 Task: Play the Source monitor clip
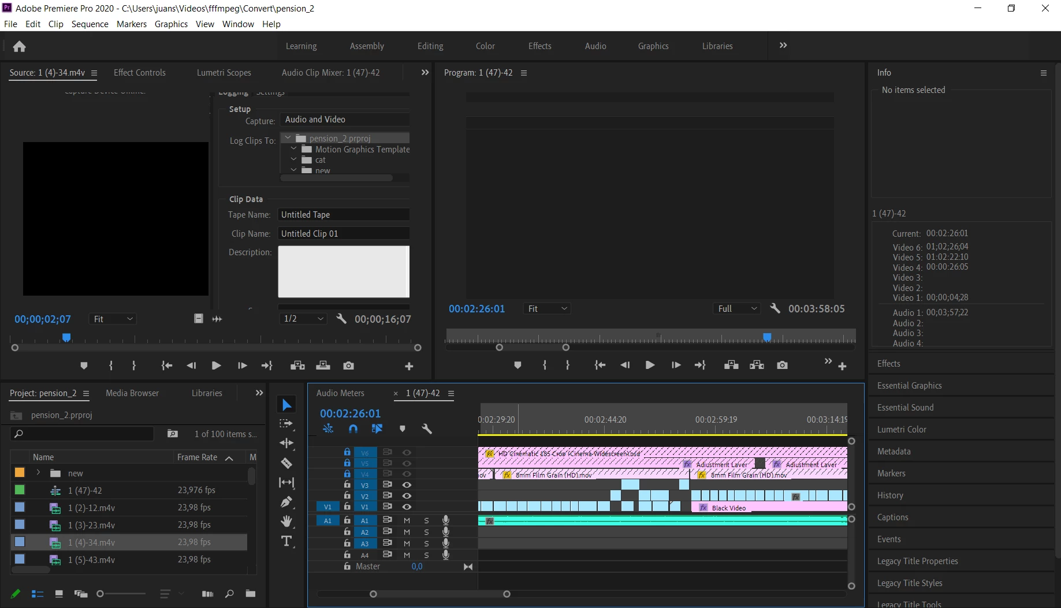(x=216, y=365)
